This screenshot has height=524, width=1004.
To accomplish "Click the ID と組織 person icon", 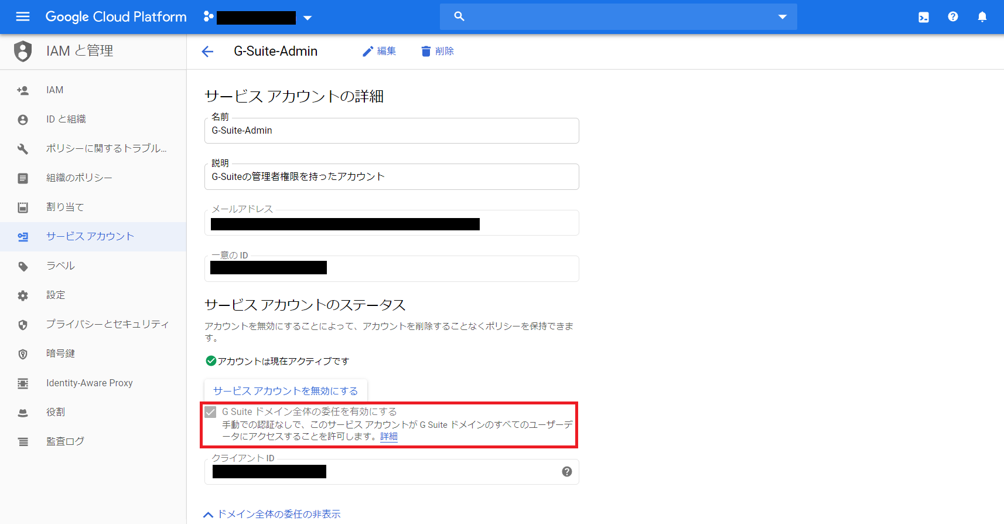I will coord(23,120).
